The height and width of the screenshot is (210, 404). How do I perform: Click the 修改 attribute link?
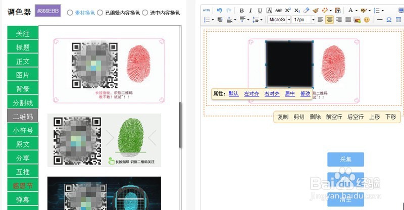tap(306, 94)
